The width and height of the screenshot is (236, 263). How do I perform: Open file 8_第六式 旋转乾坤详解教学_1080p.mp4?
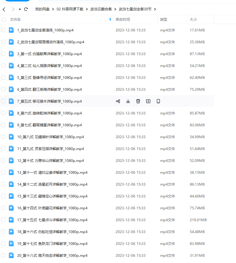[50, 113]
